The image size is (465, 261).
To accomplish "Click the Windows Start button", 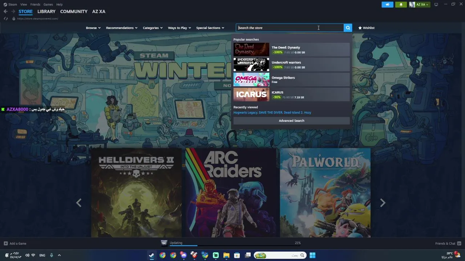I will (312, 255).
